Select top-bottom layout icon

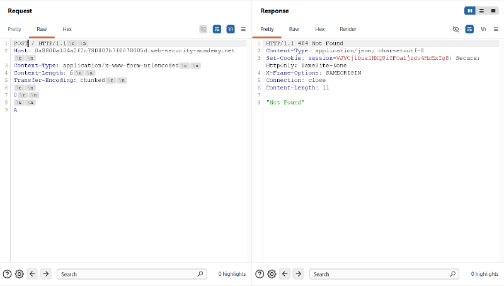click(x=481, y=11)
